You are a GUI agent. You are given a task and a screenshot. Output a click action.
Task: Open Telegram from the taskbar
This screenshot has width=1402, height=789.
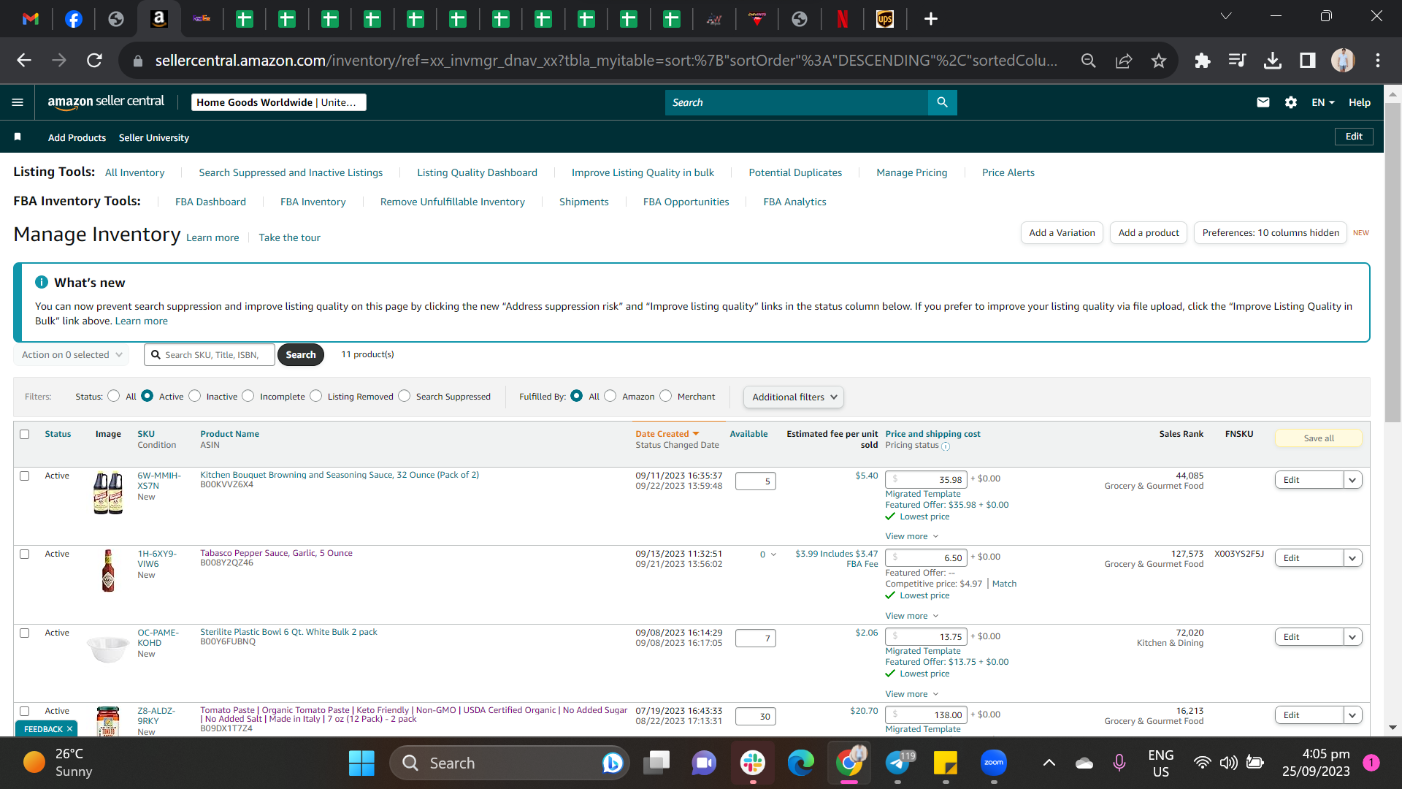coord(897,763)
